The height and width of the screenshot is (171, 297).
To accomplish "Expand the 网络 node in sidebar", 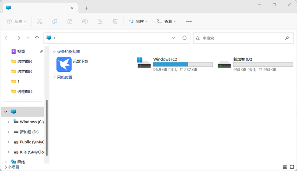I will pyautogui.click(x=6, y=162).
